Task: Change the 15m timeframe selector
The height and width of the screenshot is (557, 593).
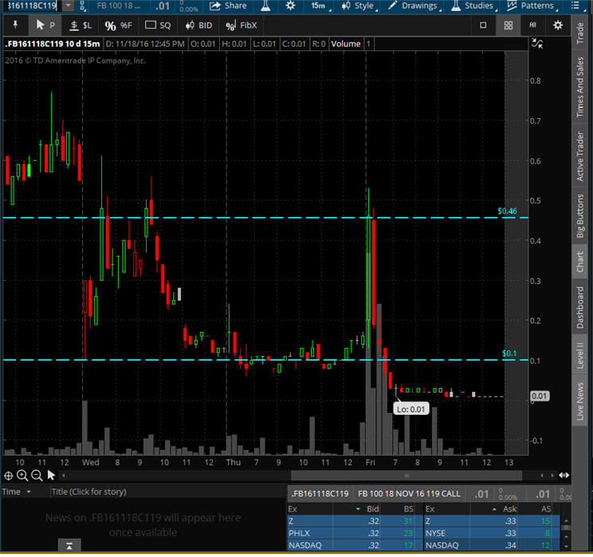Action: pyautogui.click(x=318, y=6)
